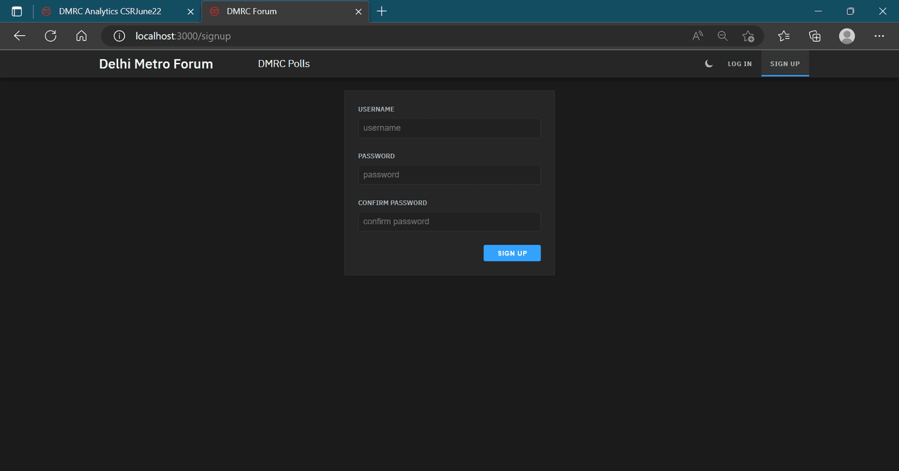Add this page to favorites
The width and height of the screenshot is (899, 471).
click(748, 36)
